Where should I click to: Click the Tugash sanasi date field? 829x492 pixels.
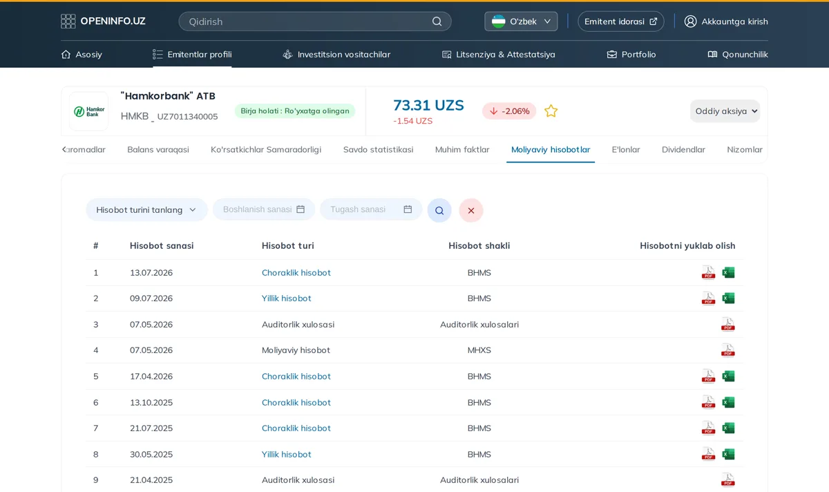pyautogui.click(x=371, y=209)
